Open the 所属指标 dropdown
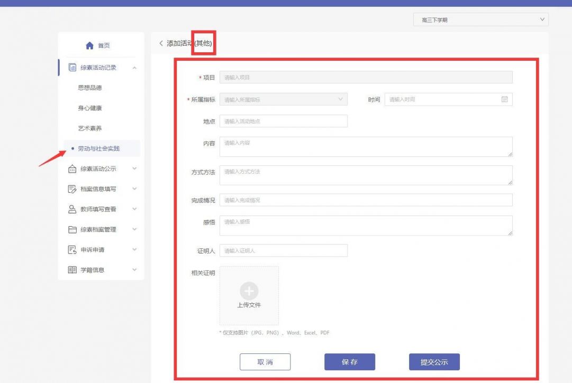Screen dimensions: 572x383 coord(284,99)
